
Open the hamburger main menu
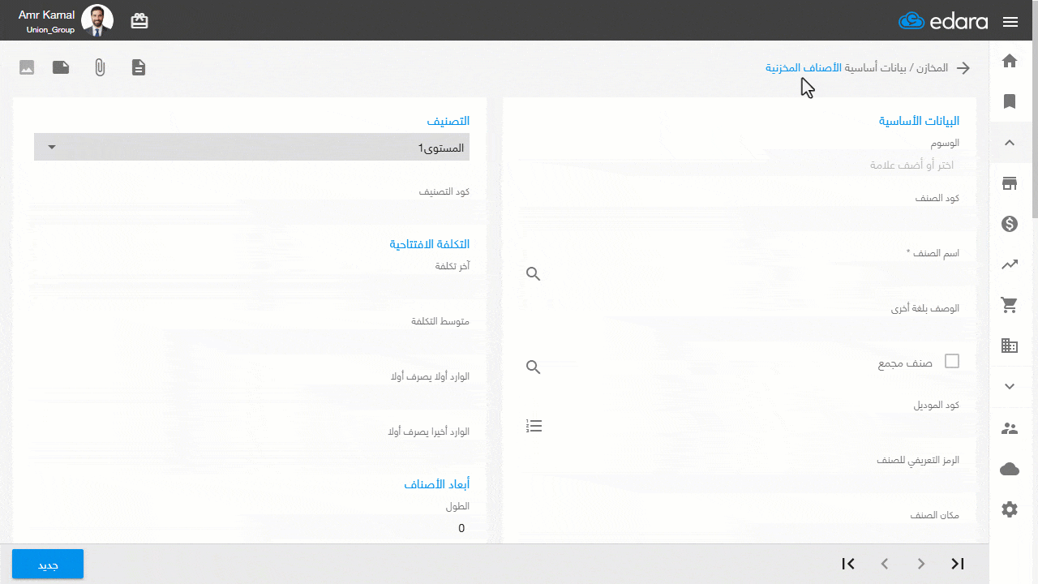[x=1010, y=22]
